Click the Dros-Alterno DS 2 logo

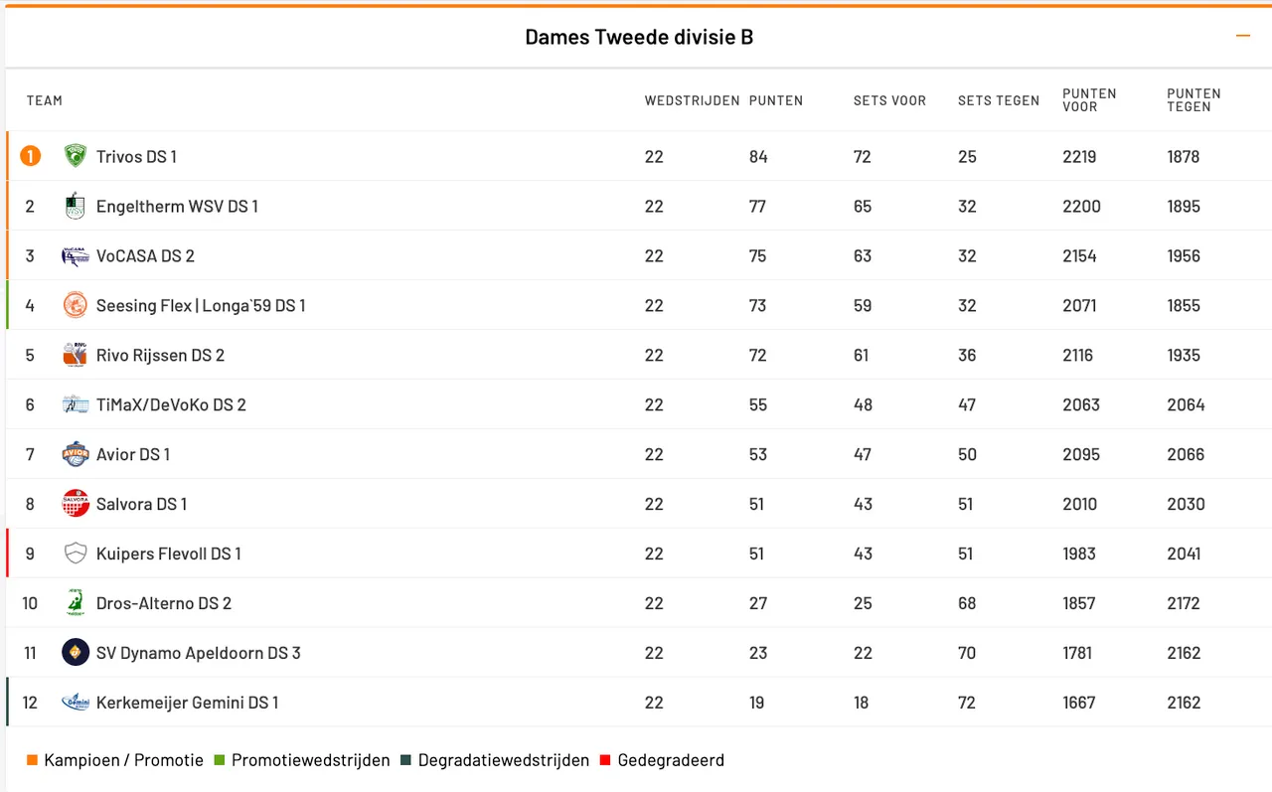pos(76,603)
